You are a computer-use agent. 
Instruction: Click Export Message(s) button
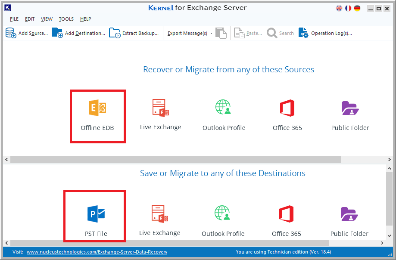click(187, 33)
